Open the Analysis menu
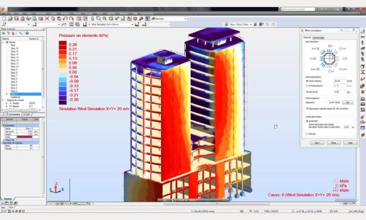Screen dimensions: 366x220 tap(65, 13)
